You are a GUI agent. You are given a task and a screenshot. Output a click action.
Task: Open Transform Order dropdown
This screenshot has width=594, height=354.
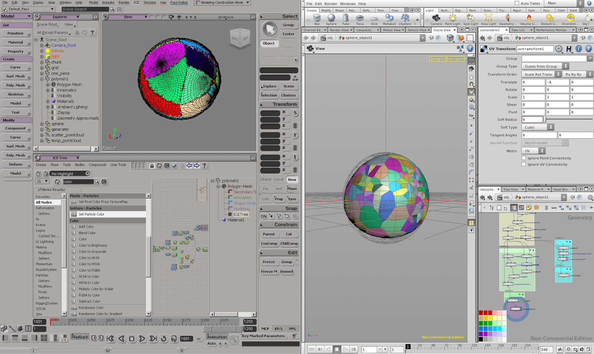pos(541,74)
